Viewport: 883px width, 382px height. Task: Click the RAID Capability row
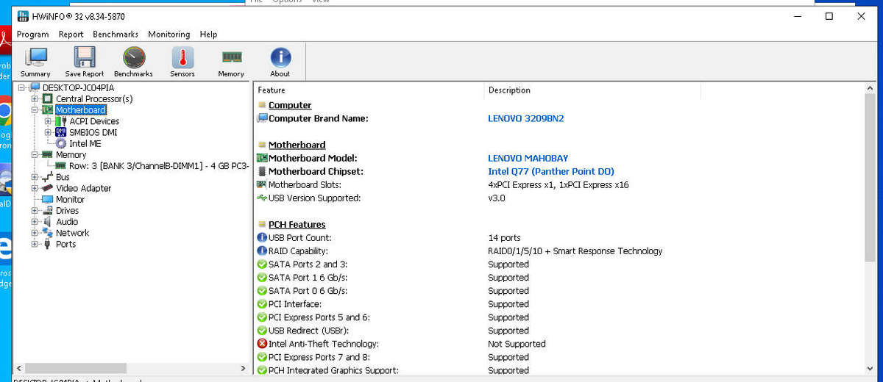[x=559, y=251]
